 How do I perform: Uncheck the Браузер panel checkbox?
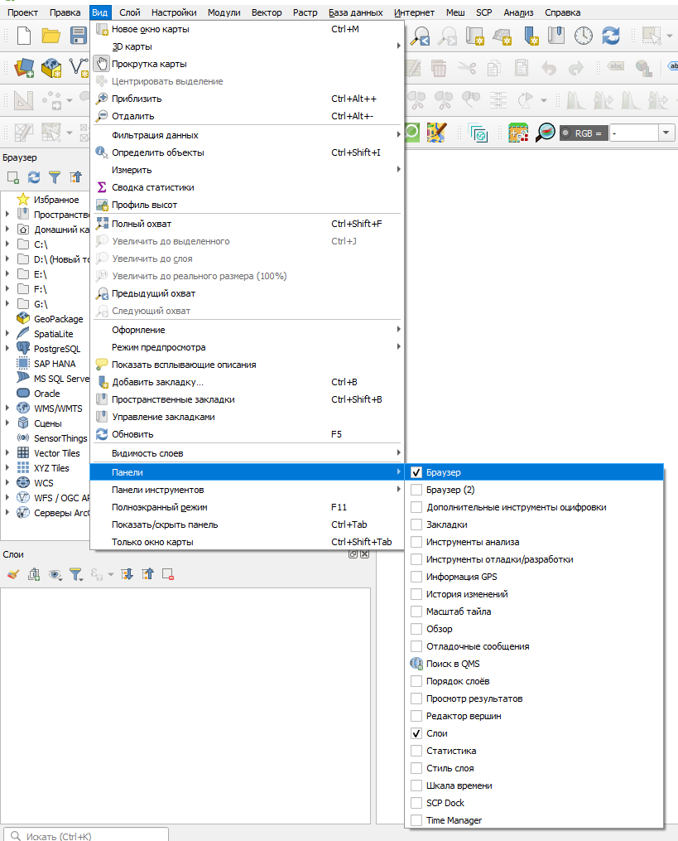tap(416, 472)
